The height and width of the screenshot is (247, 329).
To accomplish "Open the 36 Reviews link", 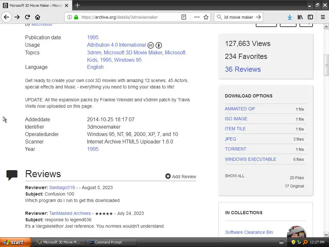I will (243, 69).
